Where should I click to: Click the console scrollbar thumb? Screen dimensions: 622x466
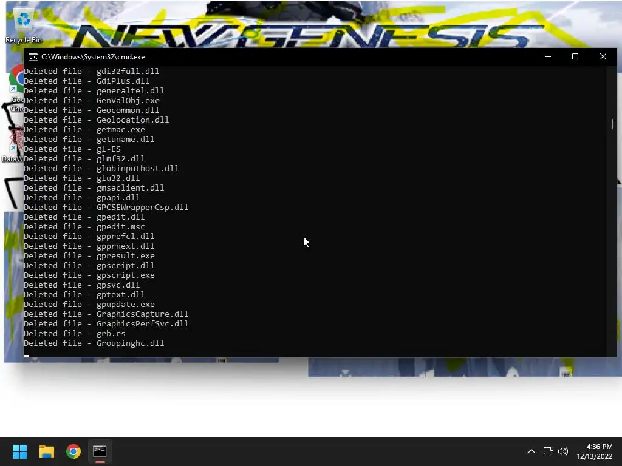(x=612, y=124)
